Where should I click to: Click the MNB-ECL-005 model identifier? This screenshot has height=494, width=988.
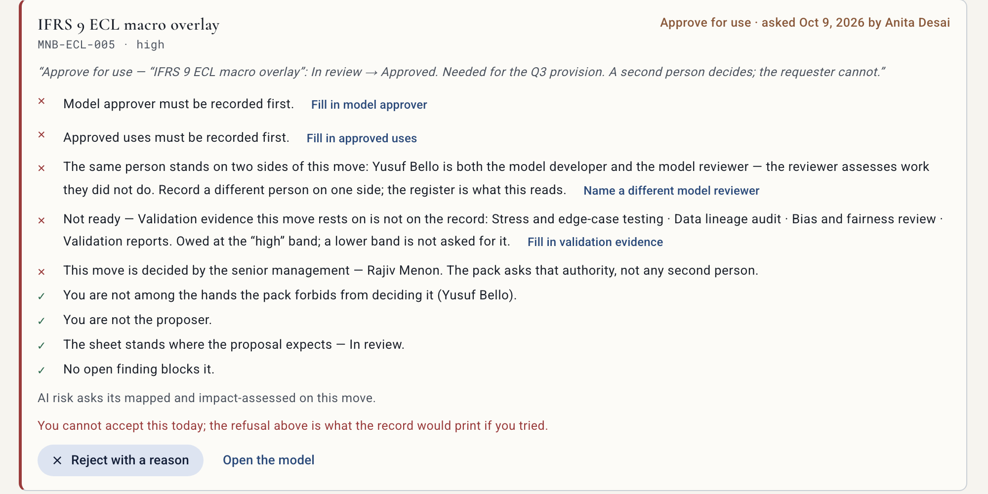point(77,45)
